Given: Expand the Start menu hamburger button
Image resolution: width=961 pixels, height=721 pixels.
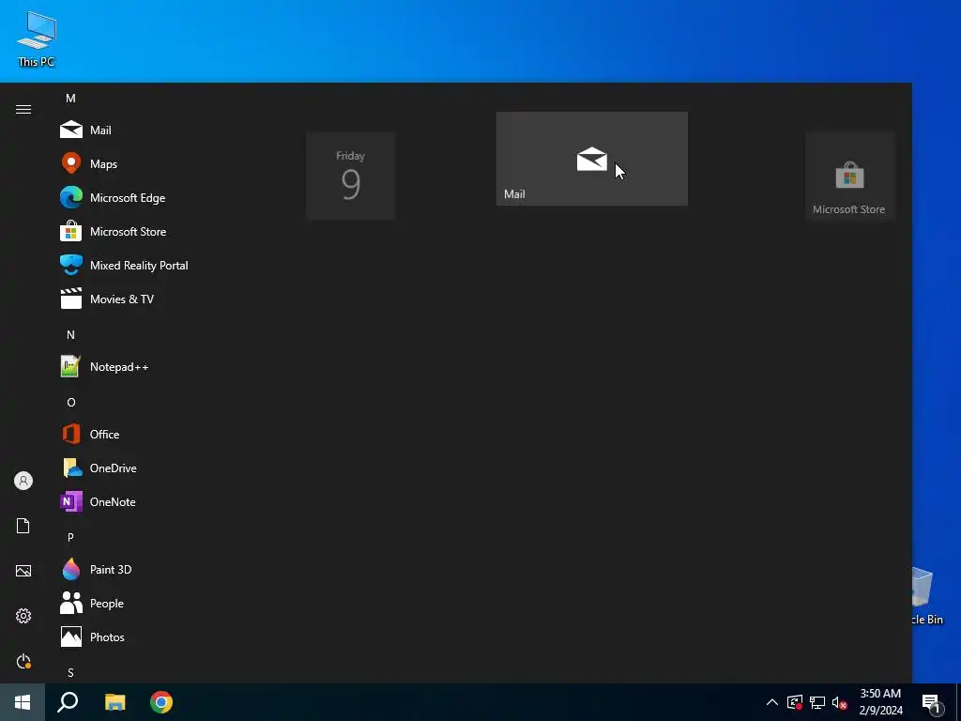Looking at the screenshot, I should (x=23, y=109).
